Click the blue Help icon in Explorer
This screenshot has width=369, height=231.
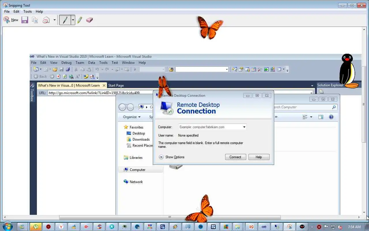(x=331, y=117)
